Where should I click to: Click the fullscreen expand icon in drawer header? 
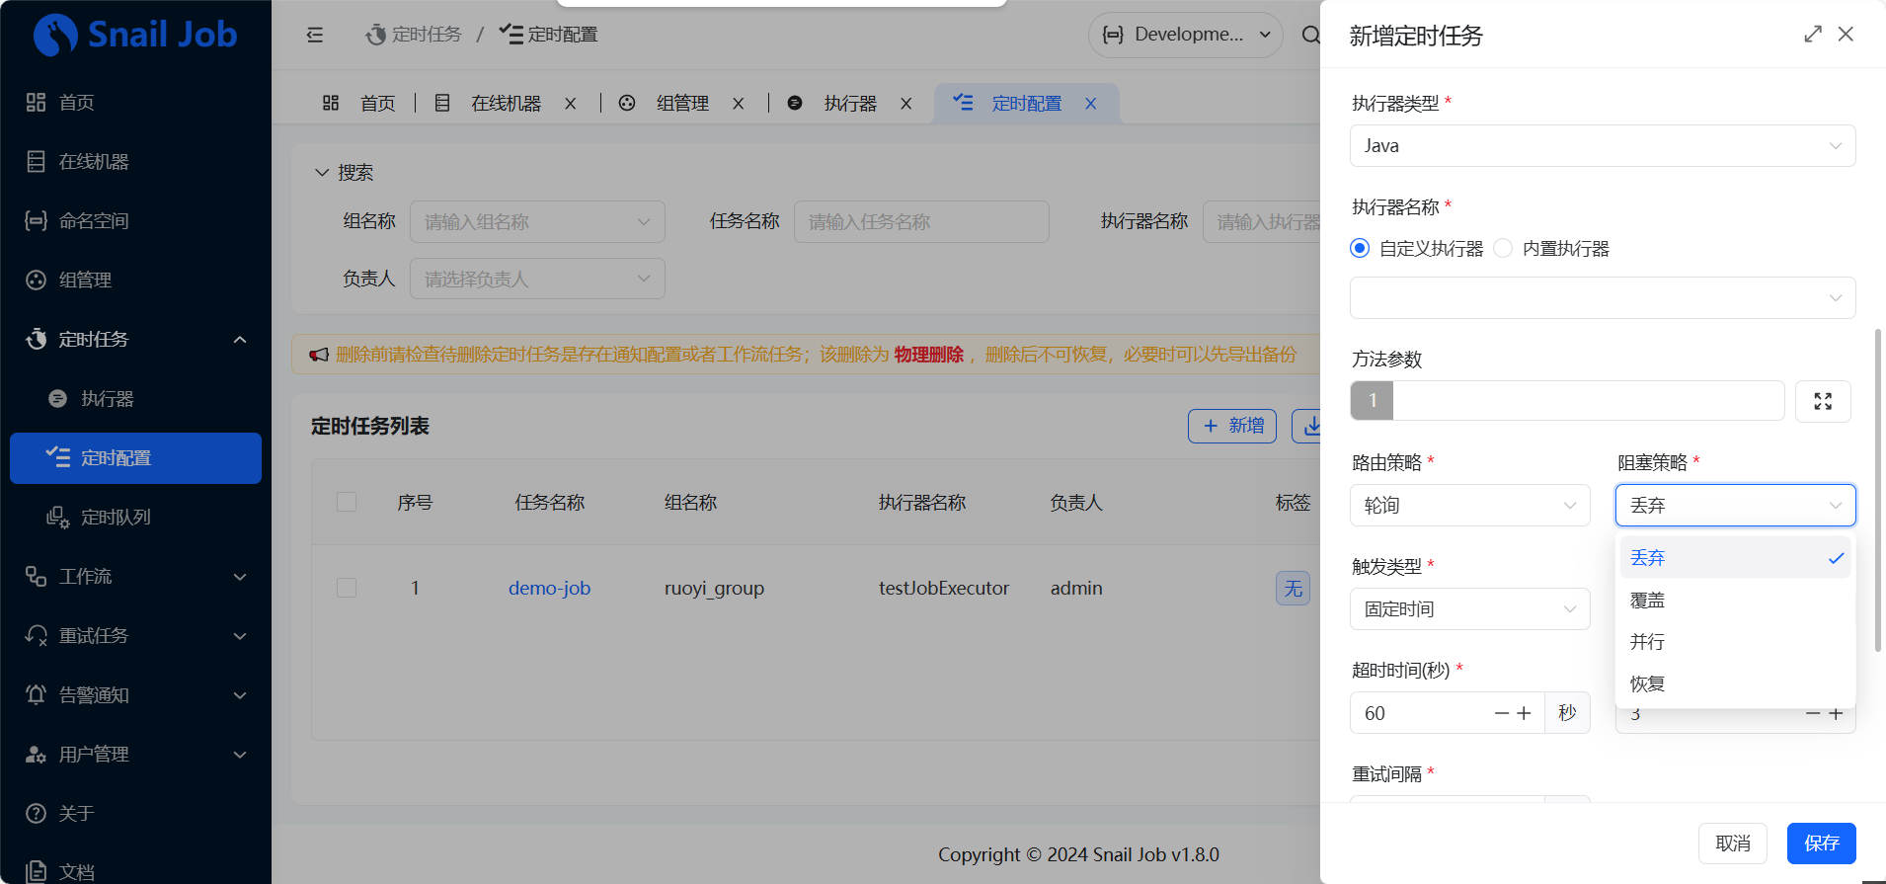tap(1812, 35)
